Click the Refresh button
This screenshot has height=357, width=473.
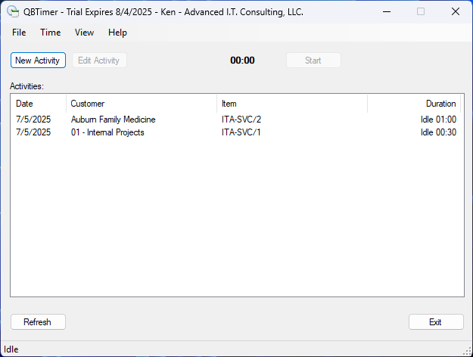pyautogui.click(x=38, y=322)
